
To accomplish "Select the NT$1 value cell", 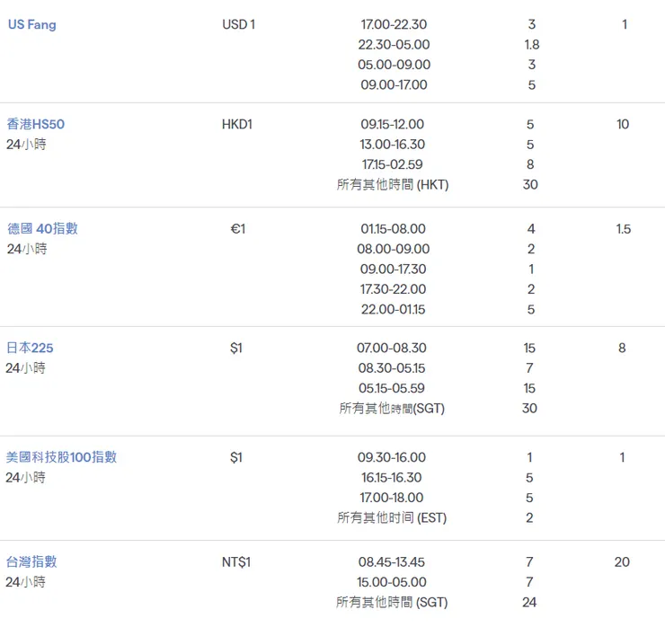I will 236,561.
